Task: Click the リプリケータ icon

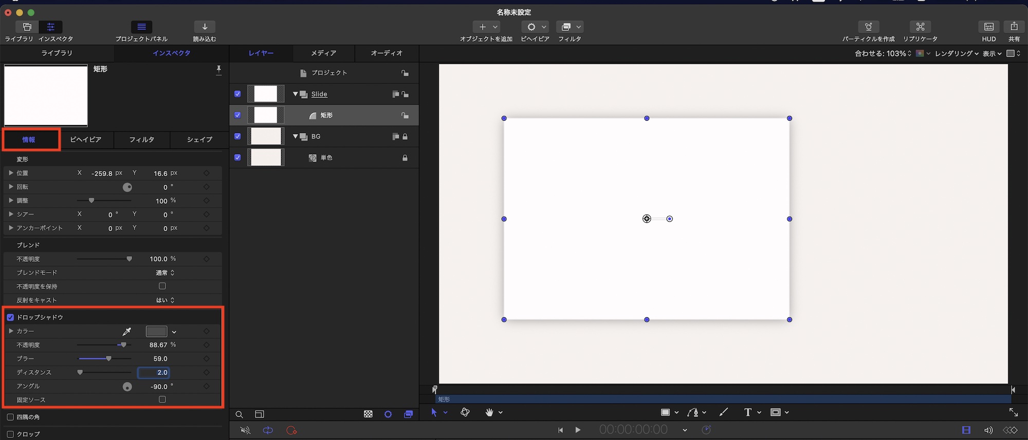Action: click(x=920, y=27)
